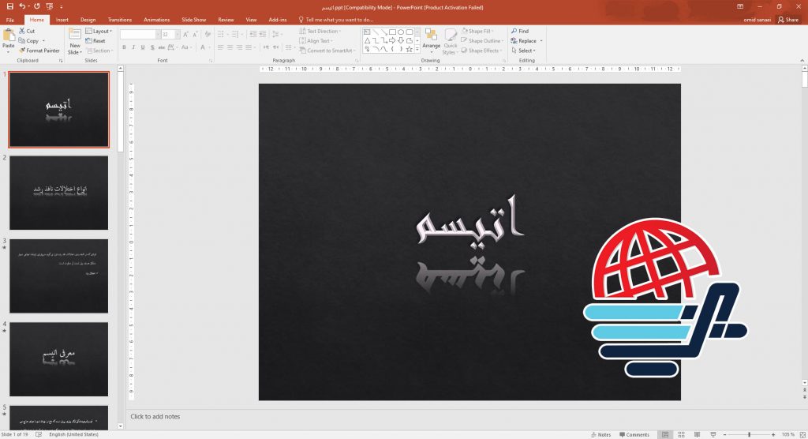The width and height of the screenshot is (808, 439).
Task: Cut the selection
Action: 27,31
